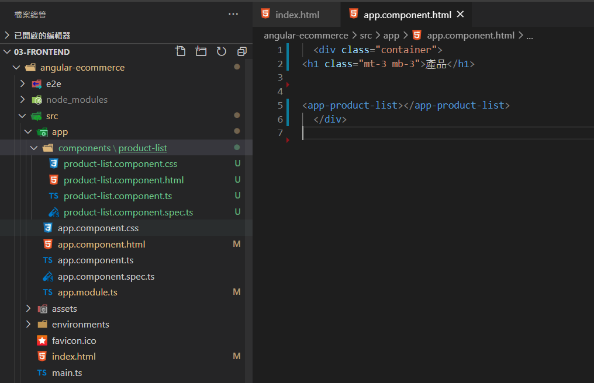The image size is (594, 383).
Task: Open explorer more actions ellipsis menu
Action: coord(233,14)
